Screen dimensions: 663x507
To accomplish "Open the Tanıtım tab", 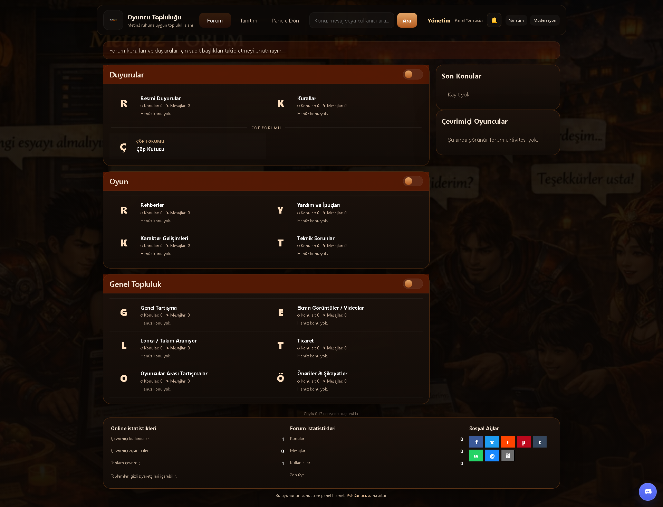I will click(249, 20).
